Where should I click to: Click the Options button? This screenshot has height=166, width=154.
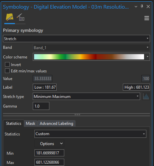[49, 143]
